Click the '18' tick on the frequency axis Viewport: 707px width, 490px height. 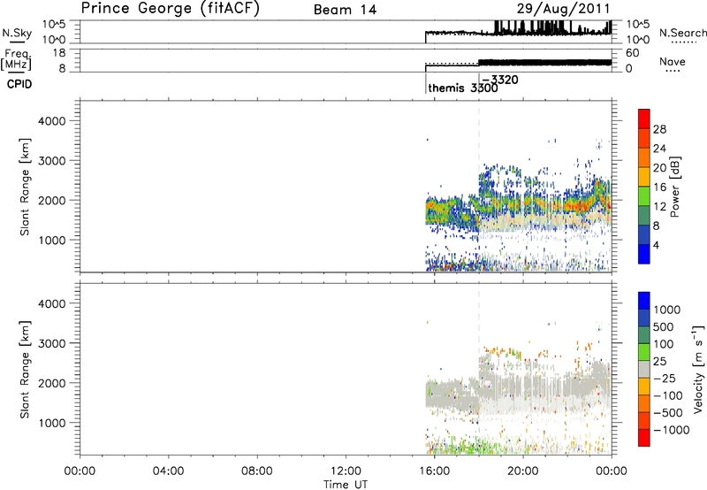(59, 53)
